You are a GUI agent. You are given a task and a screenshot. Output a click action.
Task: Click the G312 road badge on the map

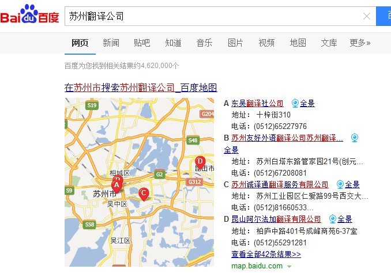click(x=194, y=182)
